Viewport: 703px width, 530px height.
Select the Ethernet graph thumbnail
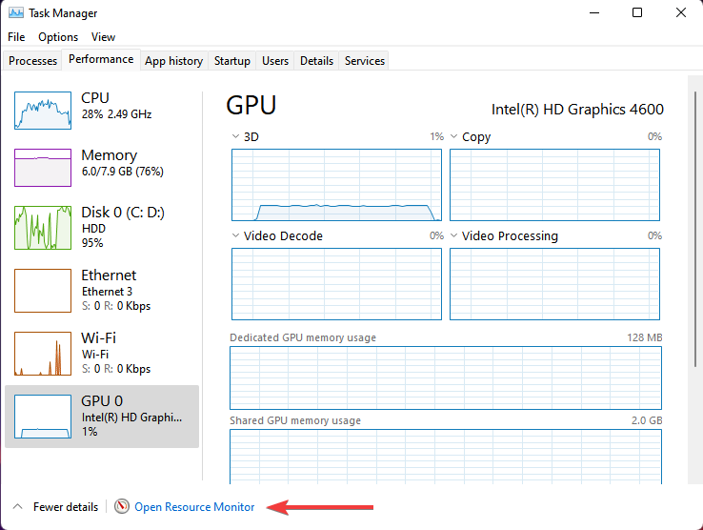42,291
